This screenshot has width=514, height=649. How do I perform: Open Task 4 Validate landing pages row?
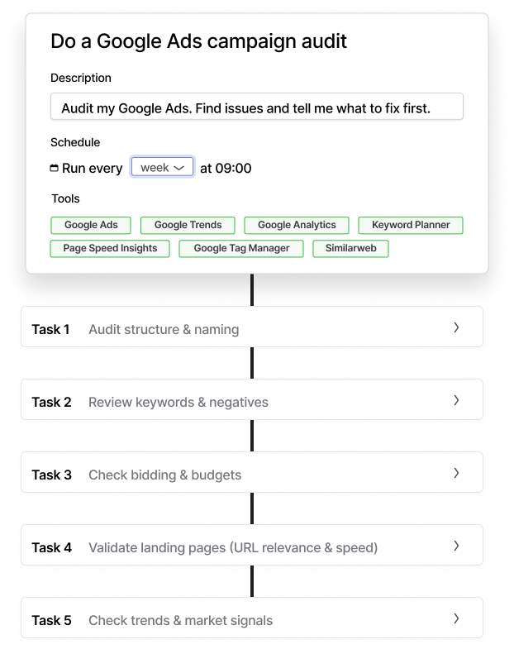(233, 547)
